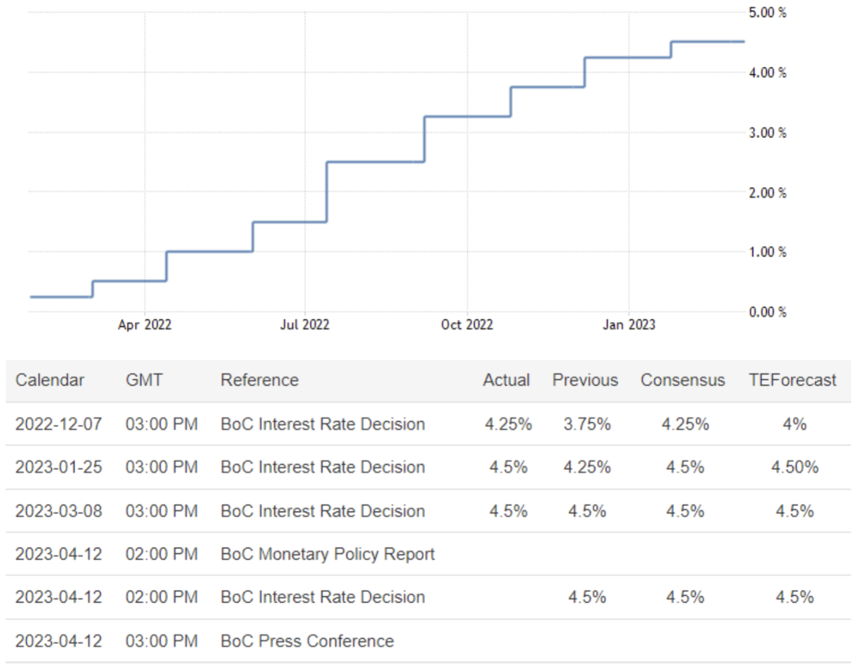Click the 5.00 % y-axis label
Screen dimensions: 855x667
[768, 13]
